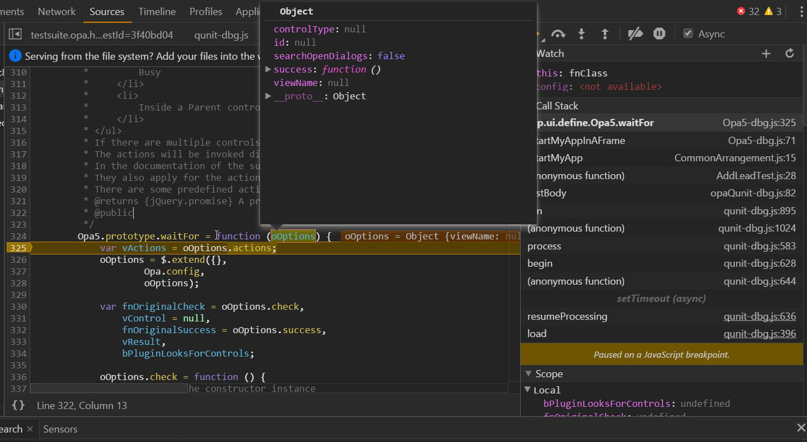The width and height of the screenshot is (807, 442).
Task: Click searchOpenDialogs: false in the Object popup
Action: [x=339, y=56]
